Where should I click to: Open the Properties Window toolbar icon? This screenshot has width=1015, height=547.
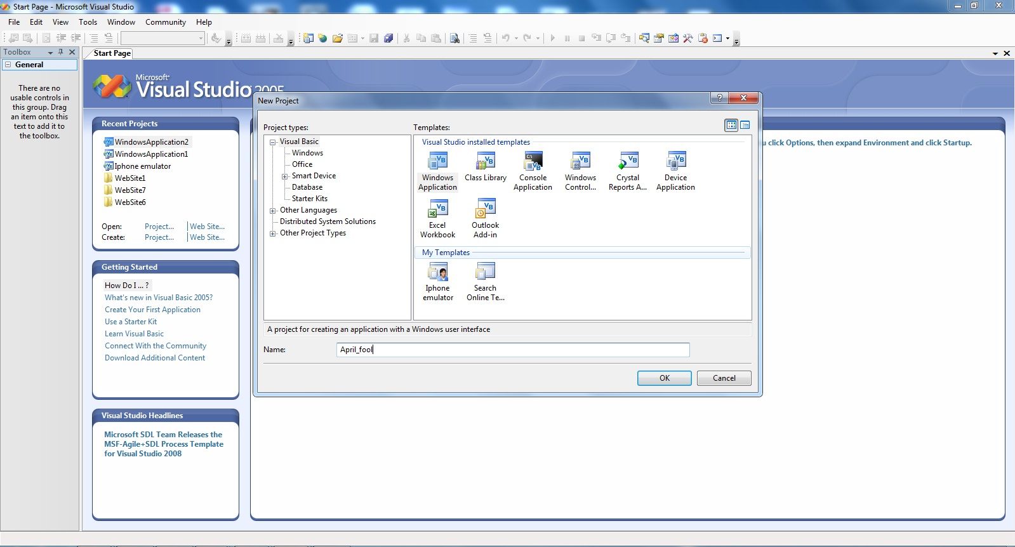(659, 38)
